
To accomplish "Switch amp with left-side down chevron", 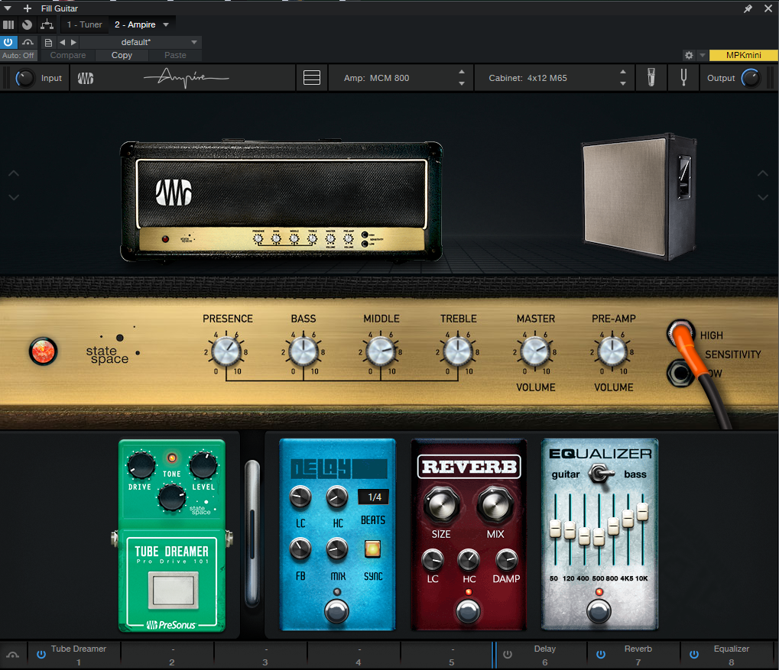I will (x=14, y=197).
